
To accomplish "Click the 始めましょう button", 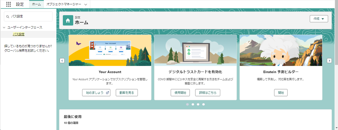I will pyautogui.click(x=96, y=93).
